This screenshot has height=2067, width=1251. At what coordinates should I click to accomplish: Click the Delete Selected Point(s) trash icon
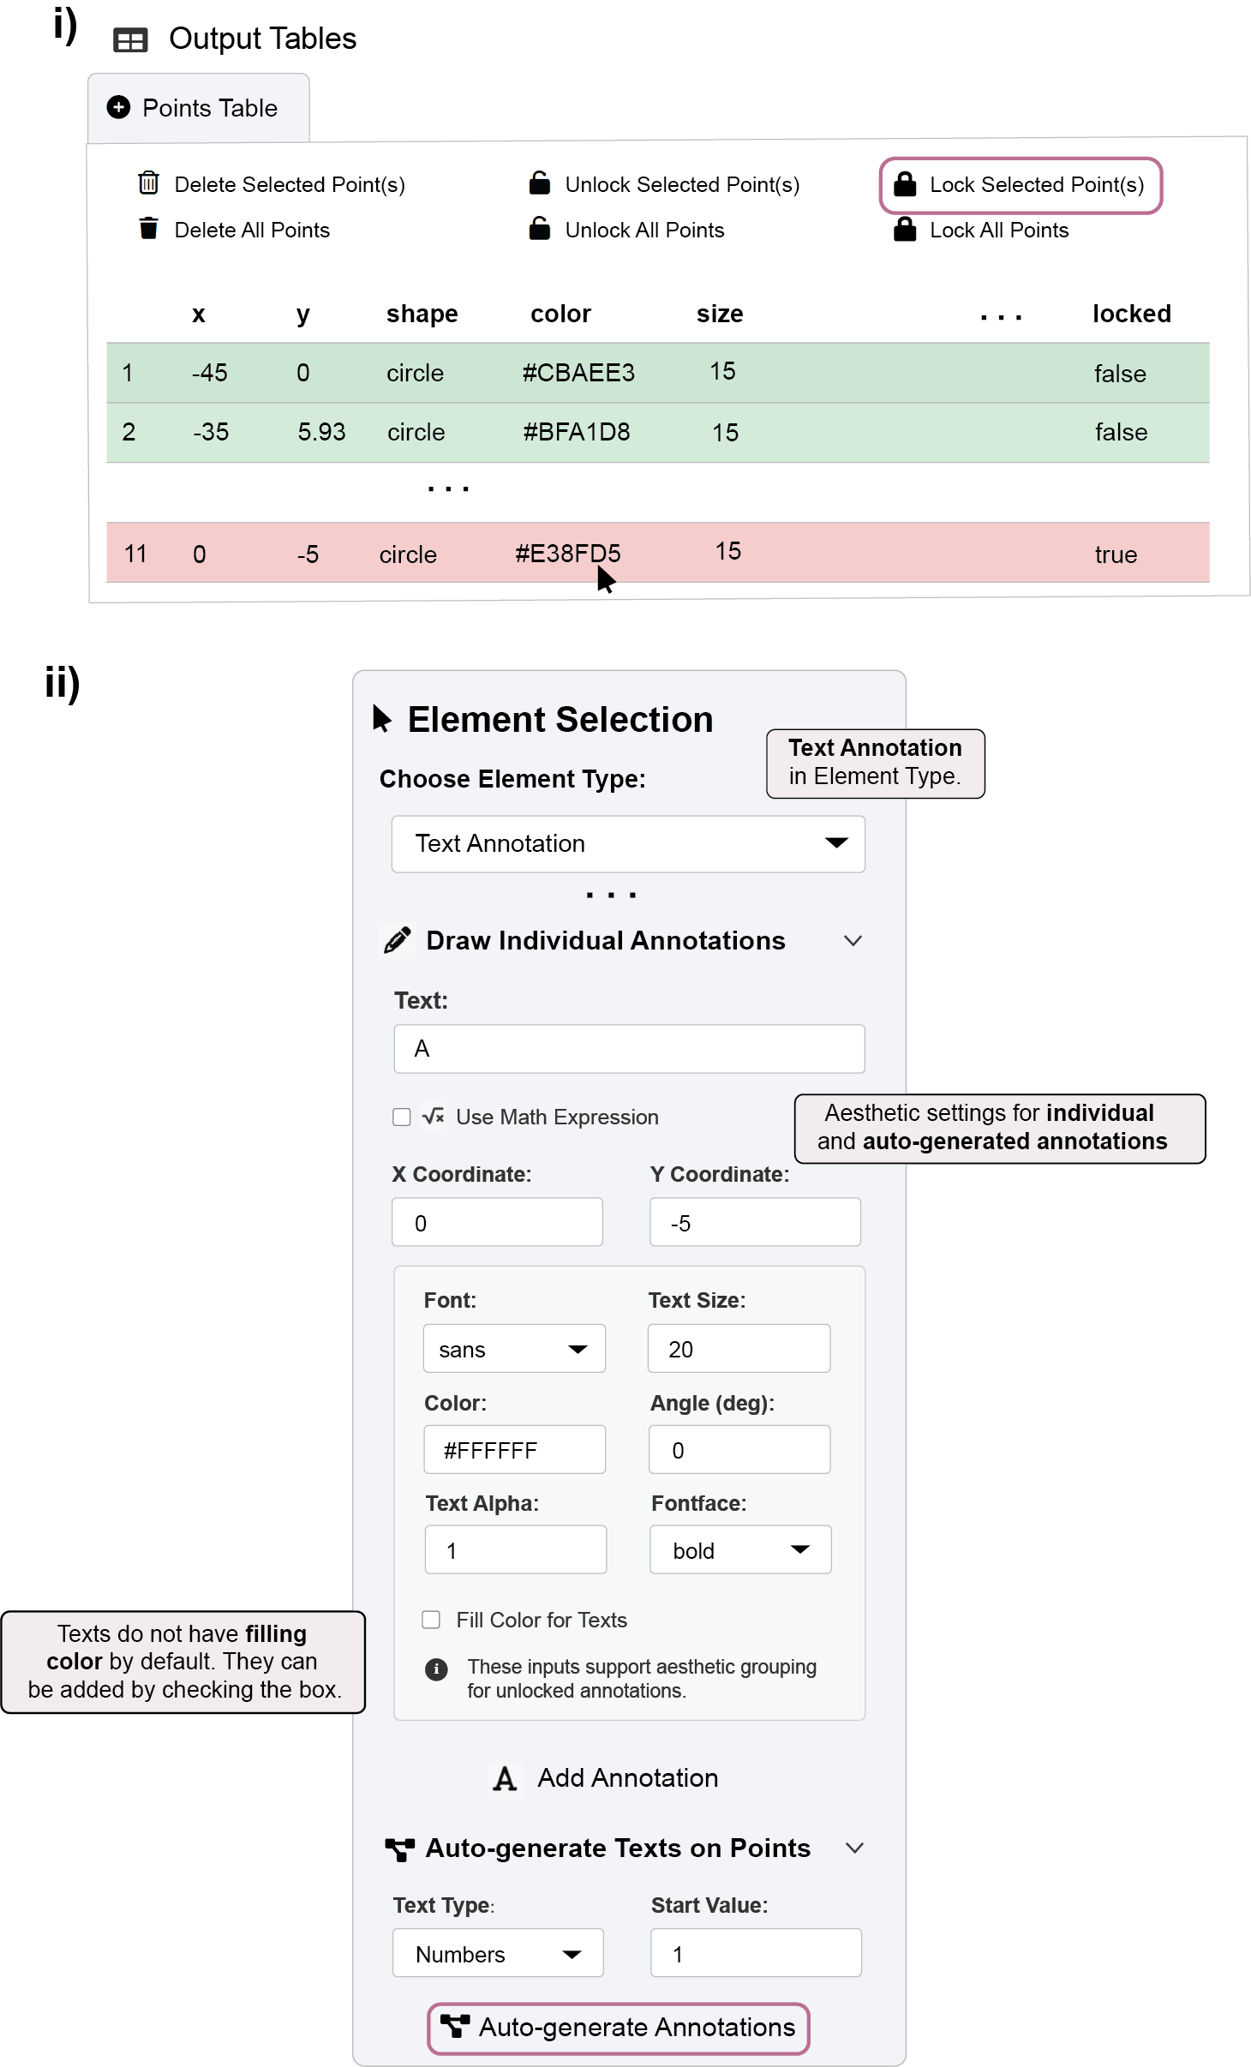click(148, 183)
